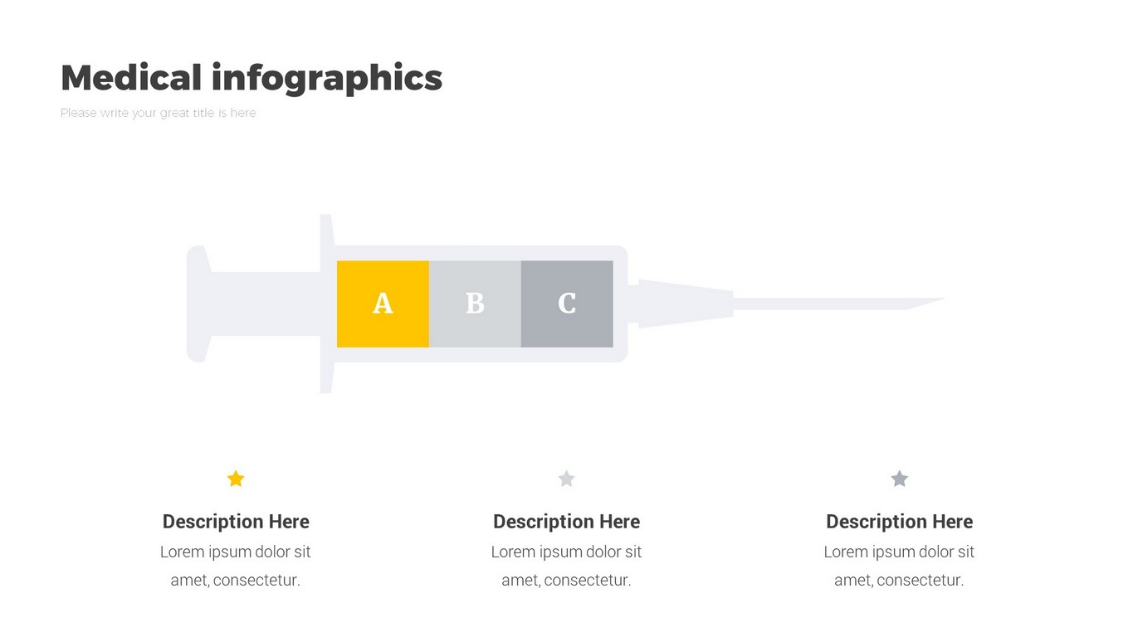Viewport: 1133px width, 637px height.
Task: Click the light gray middle star
Action: pos(566,479)
